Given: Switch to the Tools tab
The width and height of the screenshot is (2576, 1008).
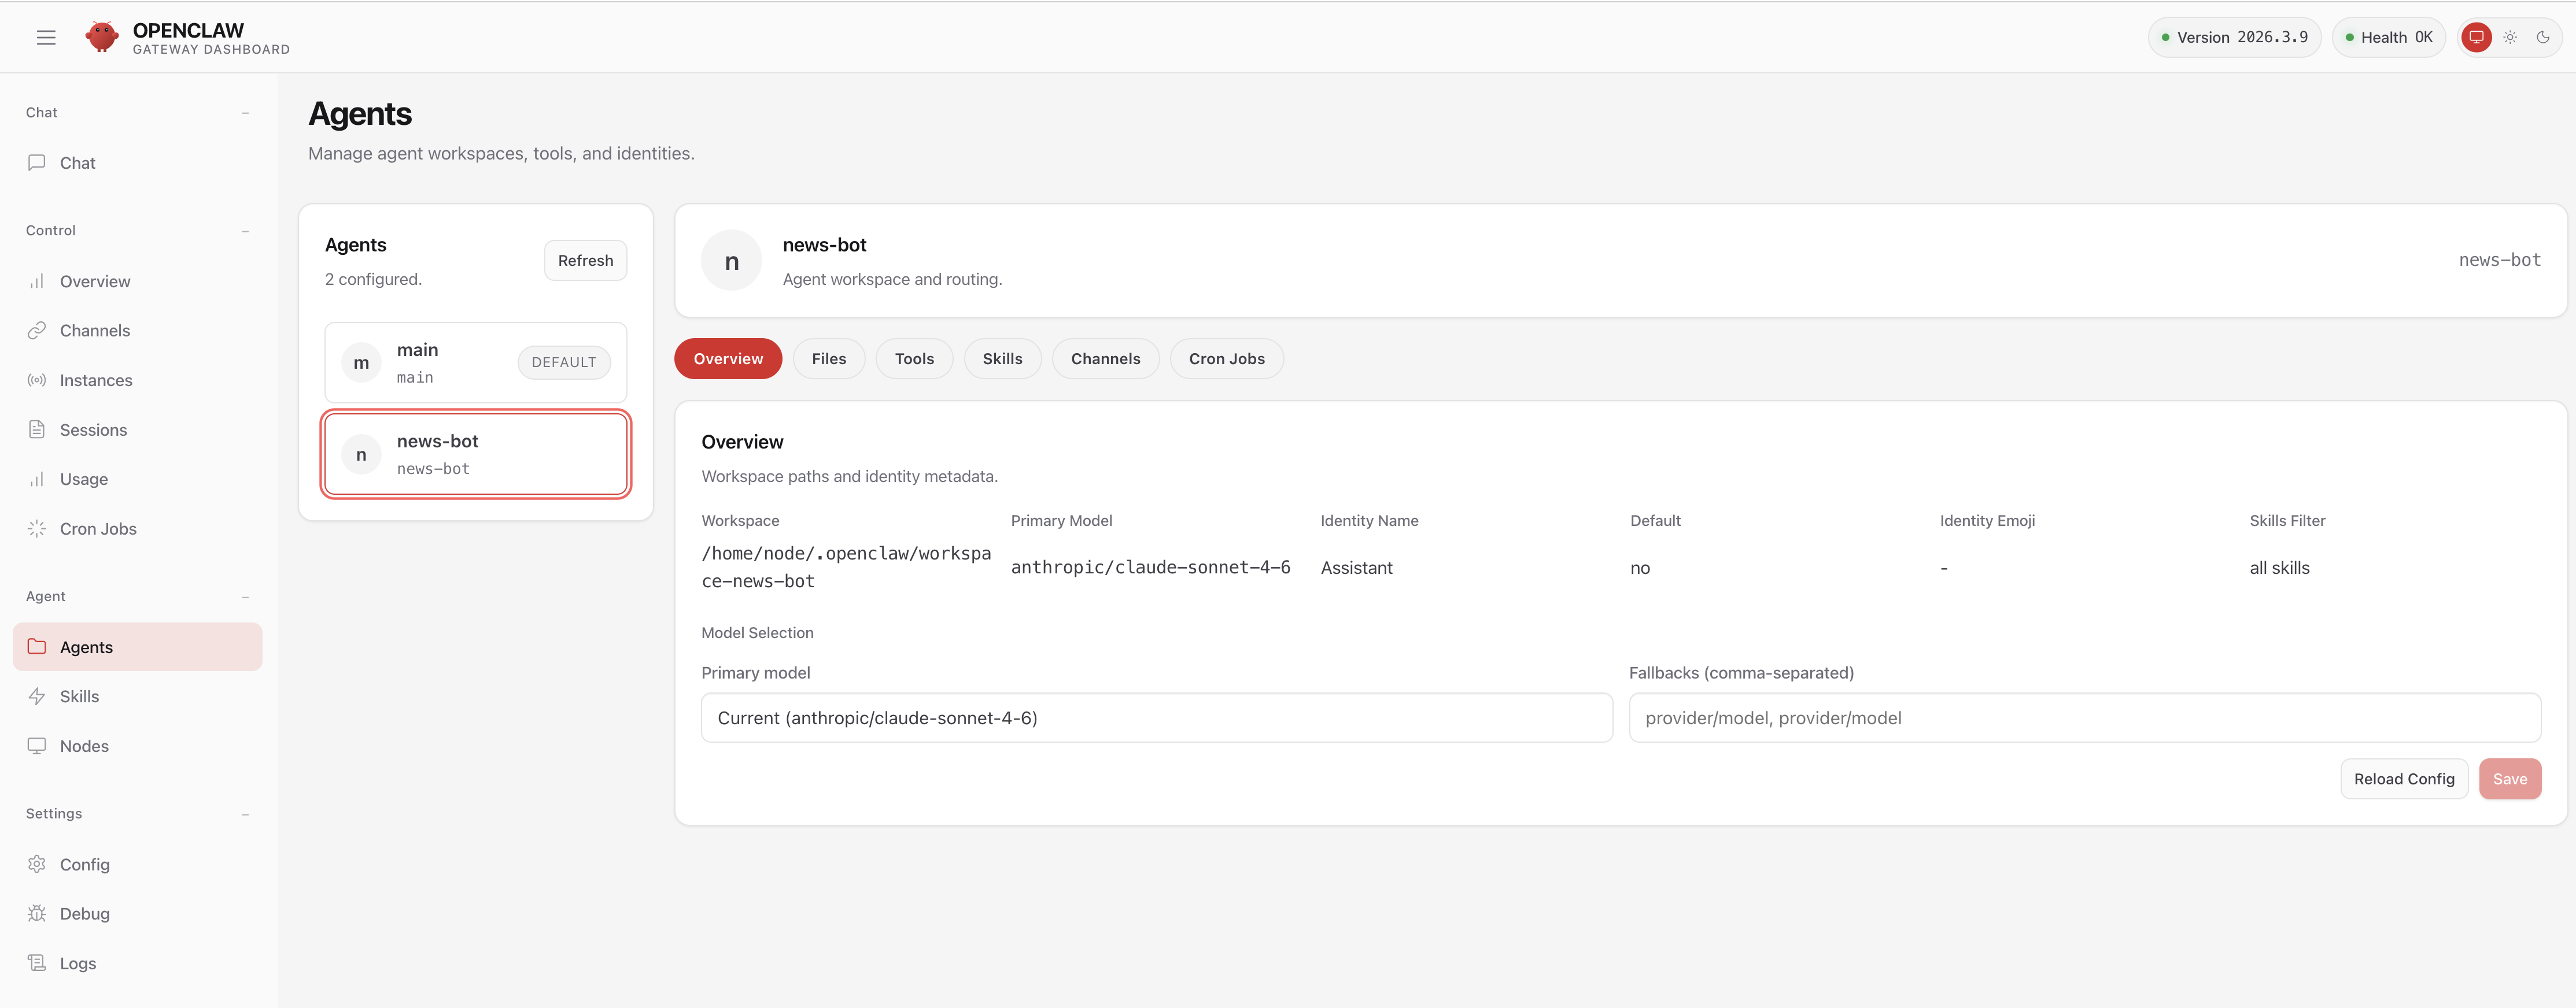Looking at the screenshot, I should (x=913, y=359).
